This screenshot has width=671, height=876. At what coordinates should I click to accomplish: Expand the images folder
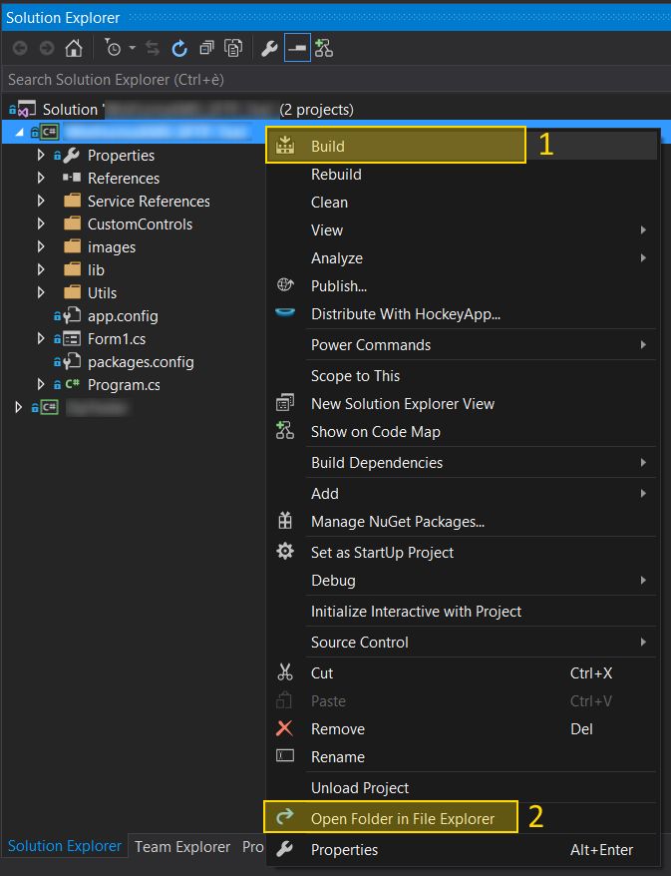[x=40, y=246]
